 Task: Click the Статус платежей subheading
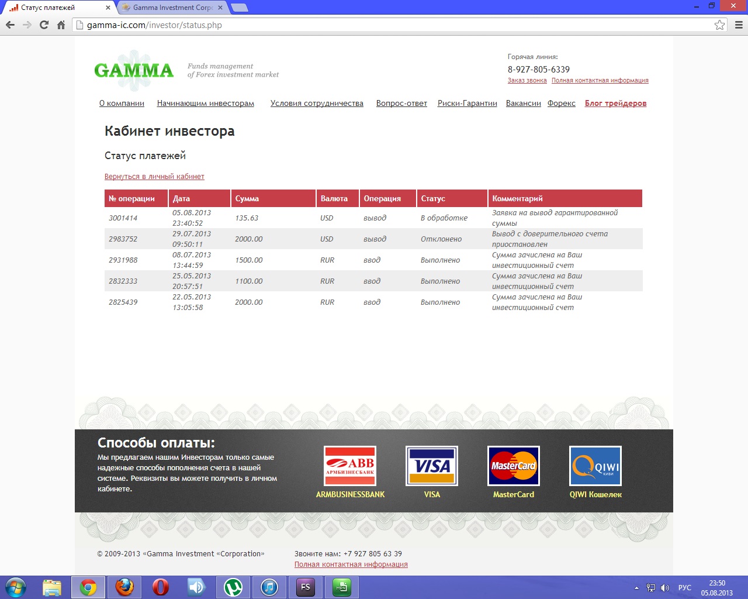coord(145,156)
